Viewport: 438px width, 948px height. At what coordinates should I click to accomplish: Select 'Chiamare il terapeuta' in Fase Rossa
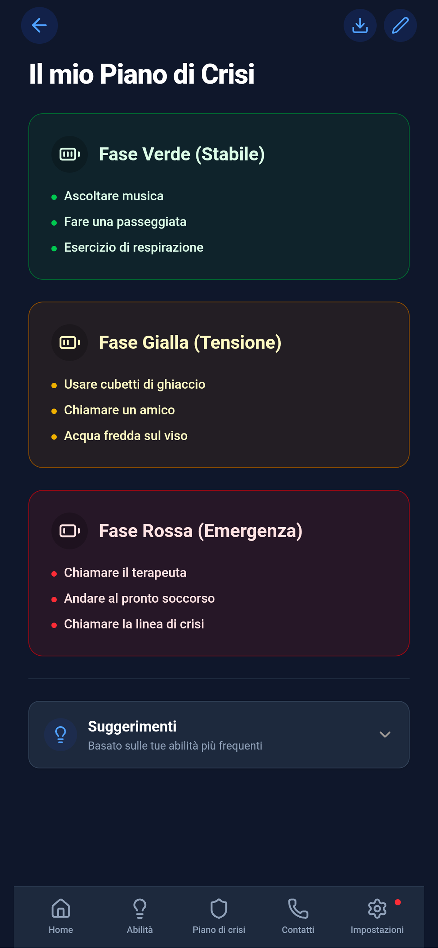coord(126,573)
